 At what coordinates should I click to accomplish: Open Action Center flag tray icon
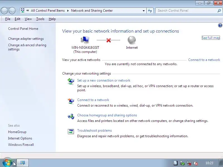[x=176, y=163]
